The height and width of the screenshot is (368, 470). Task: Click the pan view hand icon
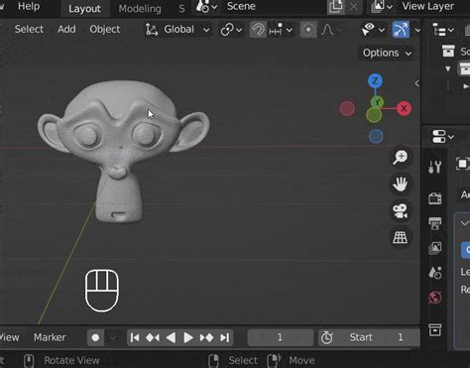click(x=400, y=184)
